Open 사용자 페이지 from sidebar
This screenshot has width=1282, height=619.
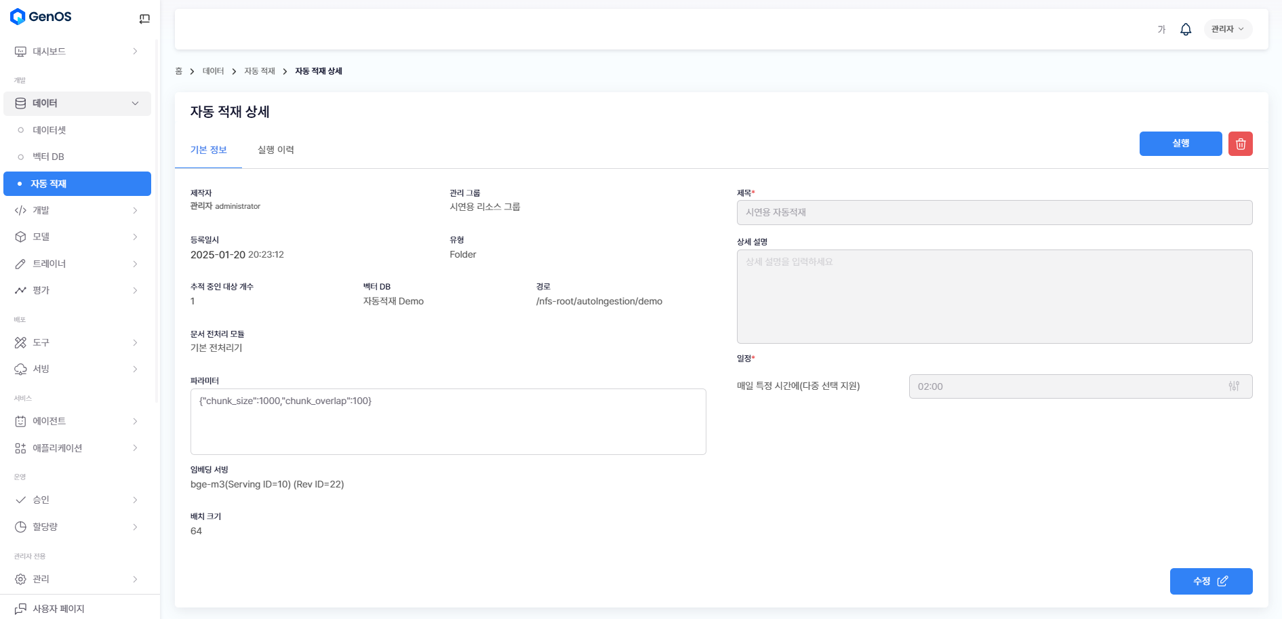click(x=58, y=608)
